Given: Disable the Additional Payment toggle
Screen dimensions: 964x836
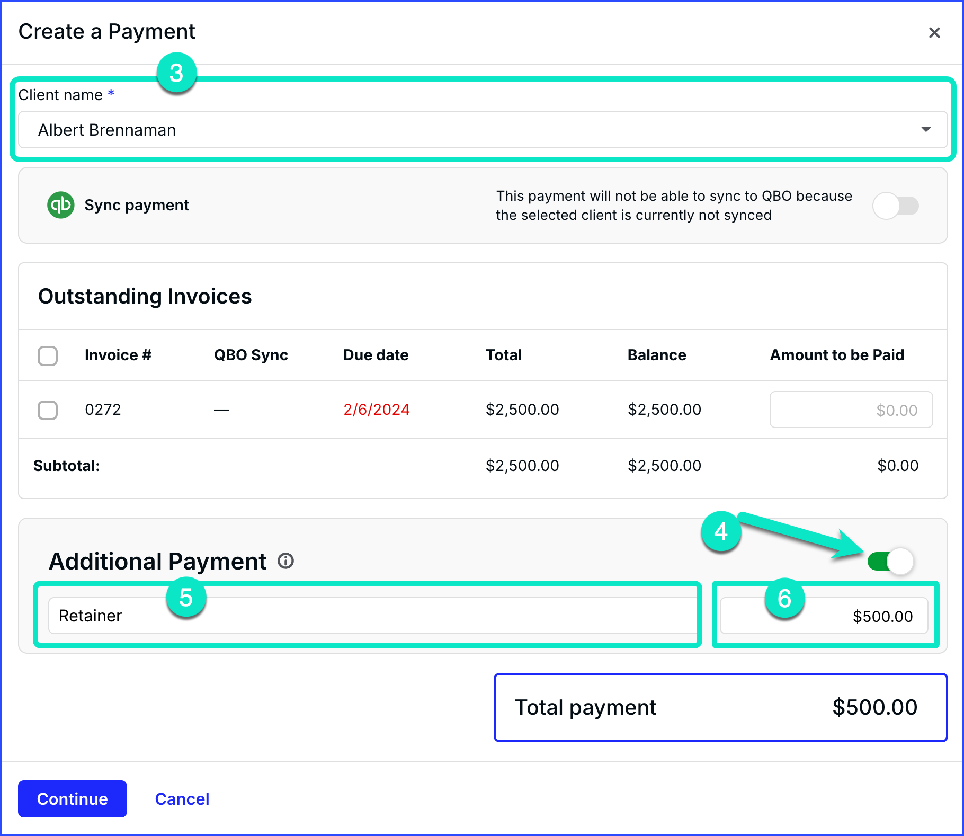Looking at the screenshot, I should coord(890,561).
